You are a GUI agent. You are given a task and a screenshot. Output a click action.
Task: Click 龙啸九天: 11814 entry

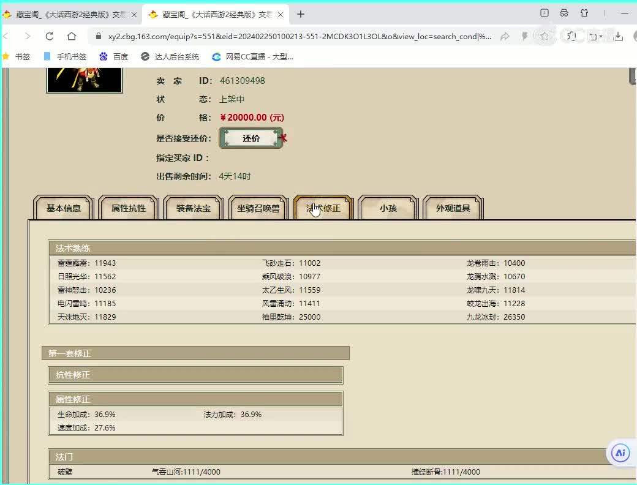(496, 290)
